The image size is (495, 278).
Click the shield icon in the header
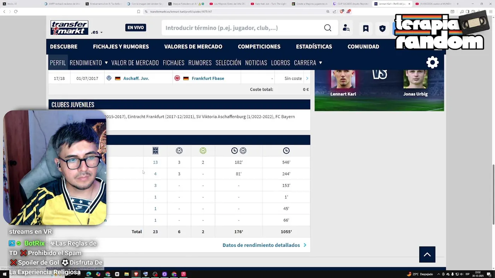point(382,28)
